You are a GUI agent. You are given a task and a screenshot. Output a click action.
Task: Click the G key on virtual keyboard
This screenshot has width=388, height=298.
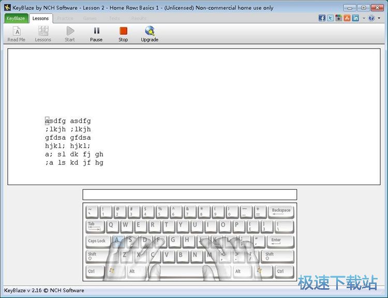[x=175, y=241]
